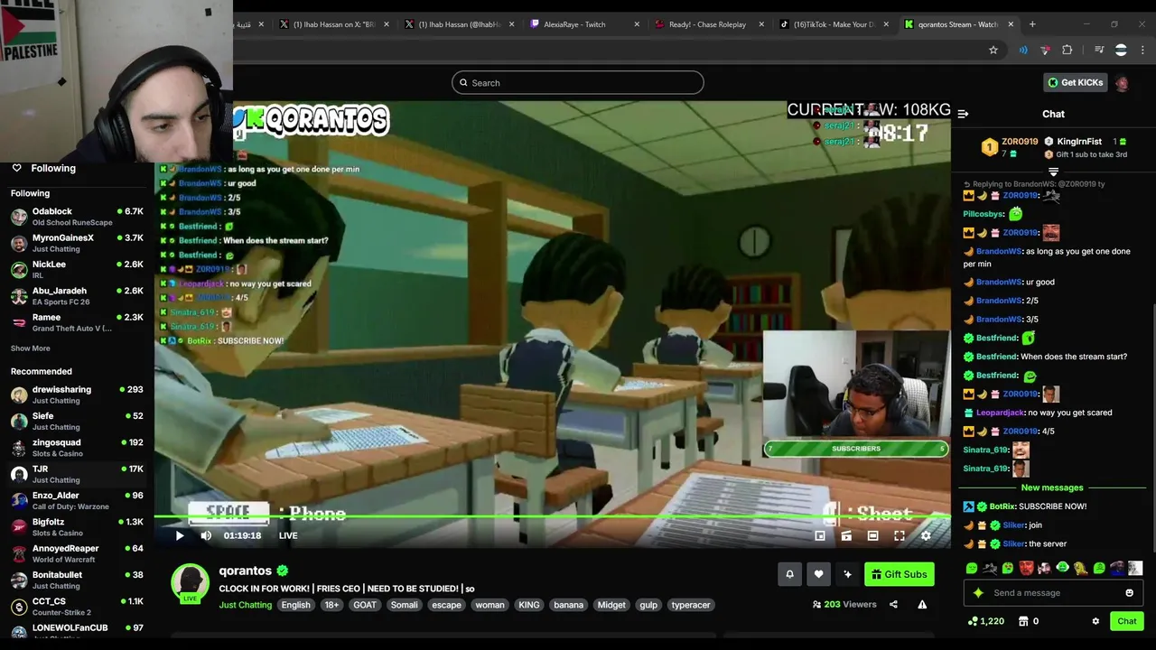Viewport: 1156px width, 650px height.
Task: Open Bigfoltz recommended channel
Action: 77,526
